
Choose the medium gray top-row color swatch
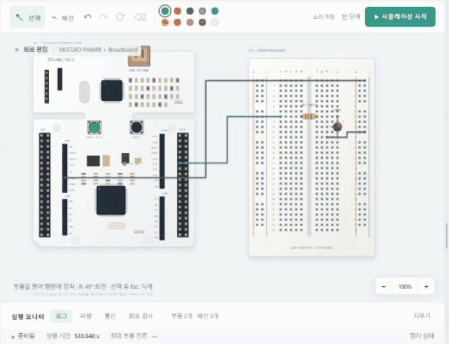[x=203, y=11]
